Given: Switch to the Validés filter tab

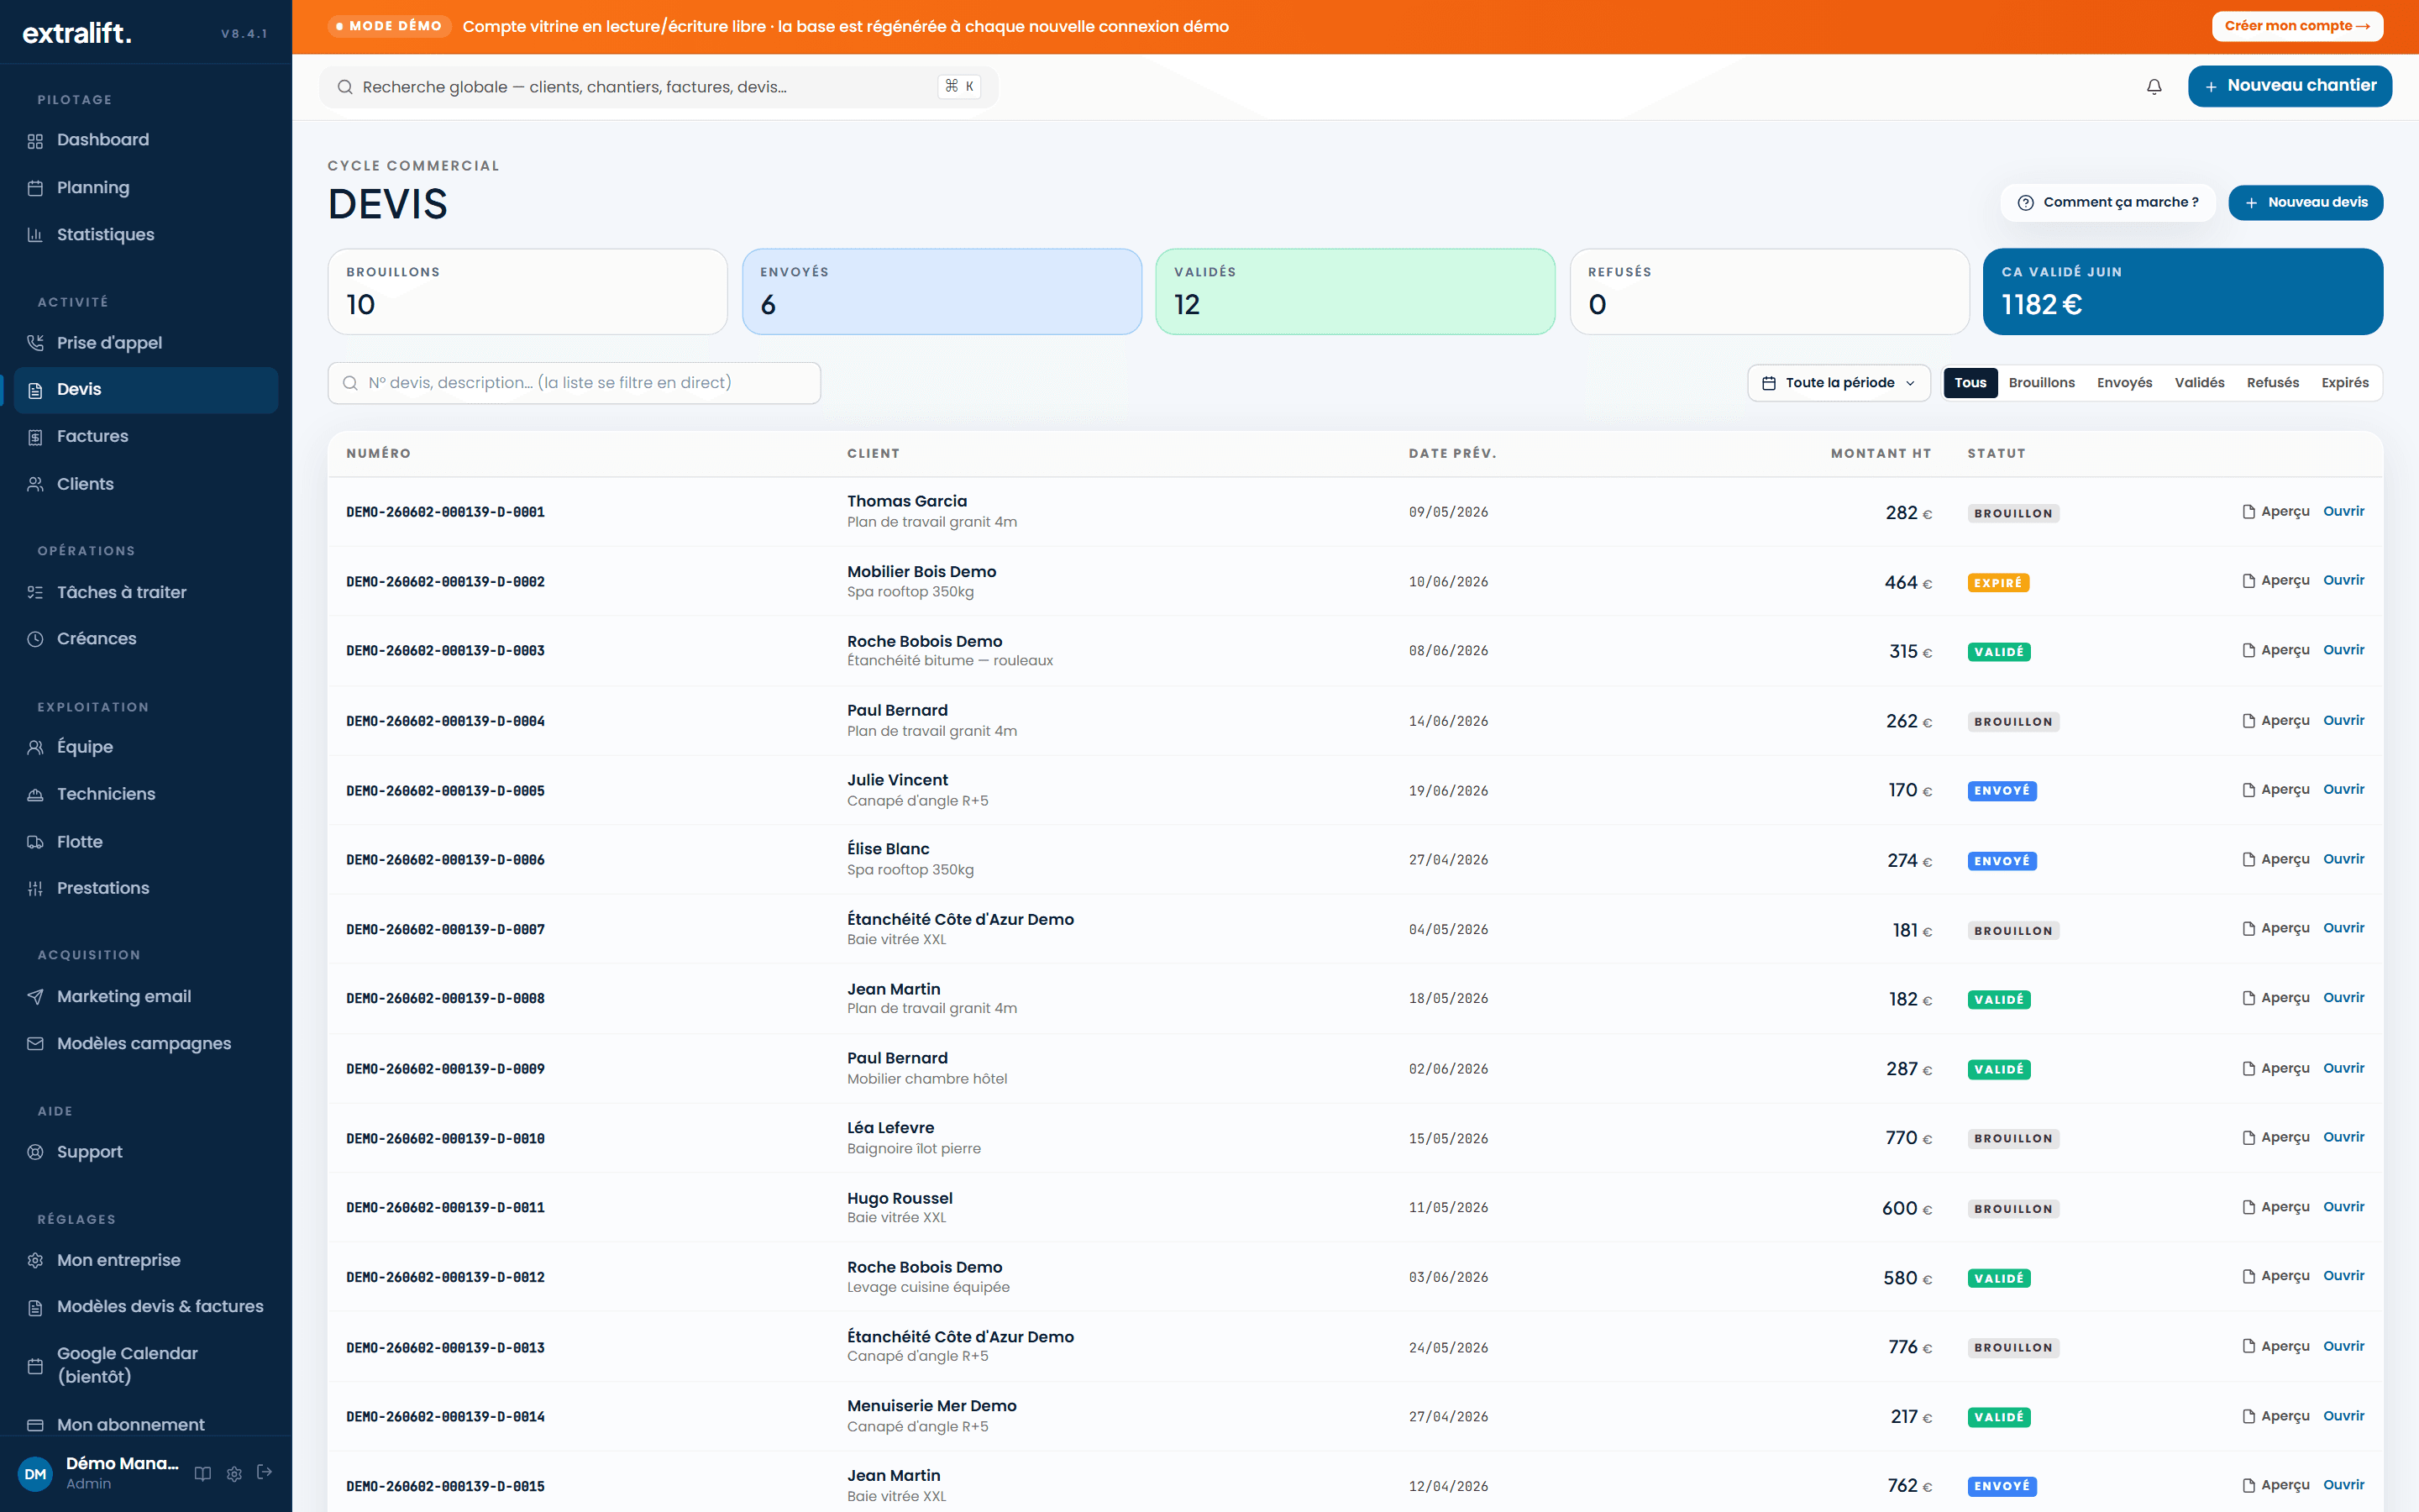Looking at the screenshot, I should pos(2199,383).
